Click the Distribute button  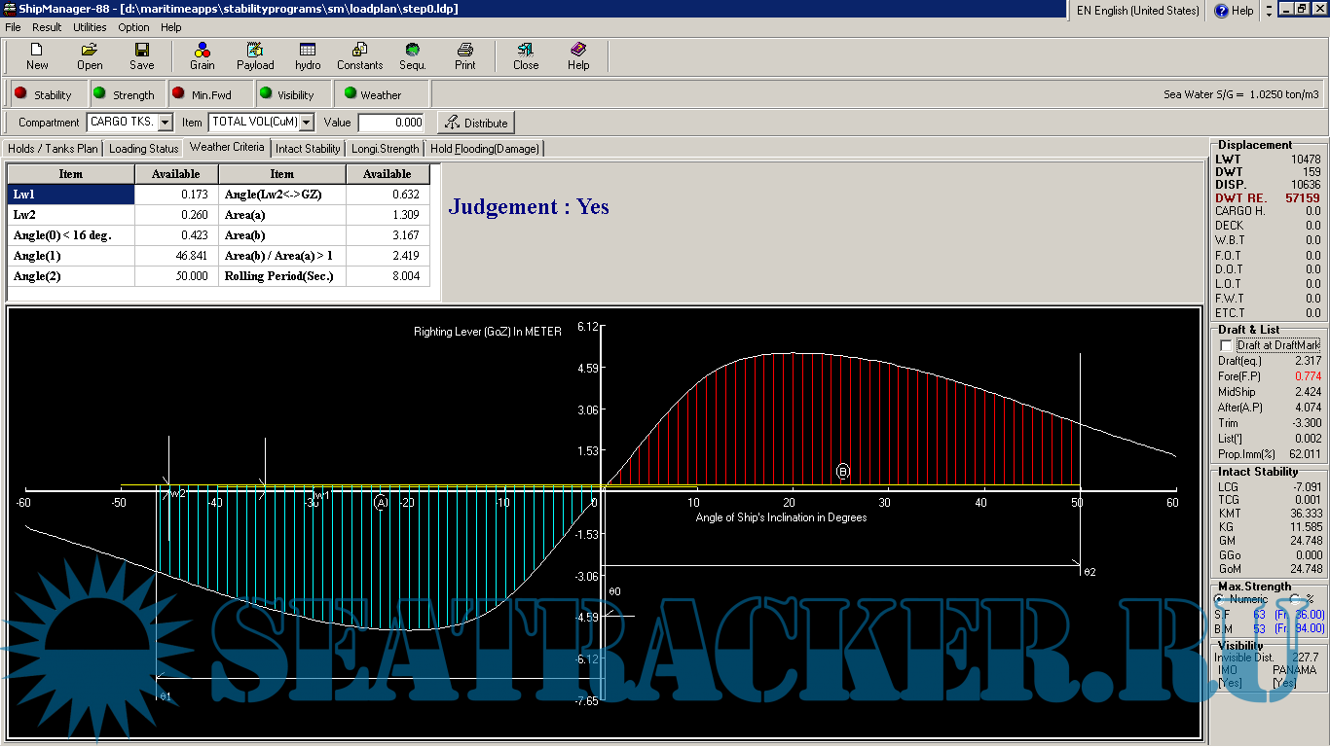476,123
